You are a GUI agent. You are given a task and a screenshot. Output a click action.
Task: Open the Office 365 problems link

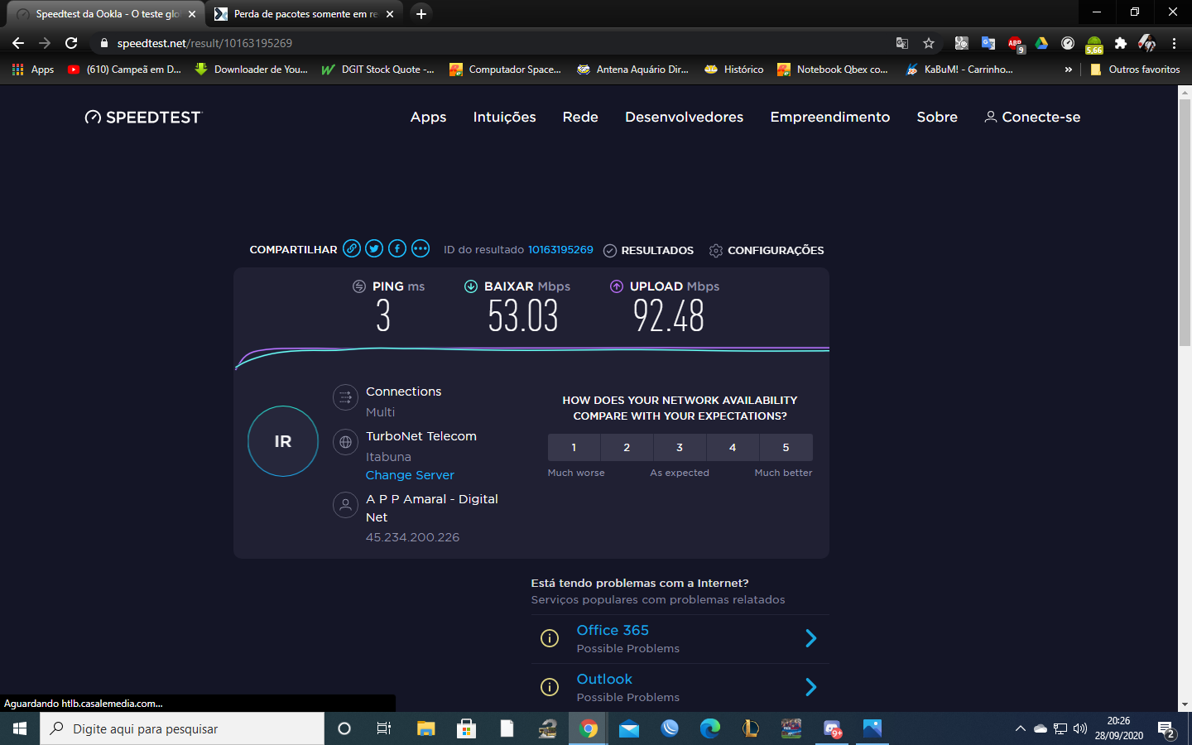[x=613, y=630]
